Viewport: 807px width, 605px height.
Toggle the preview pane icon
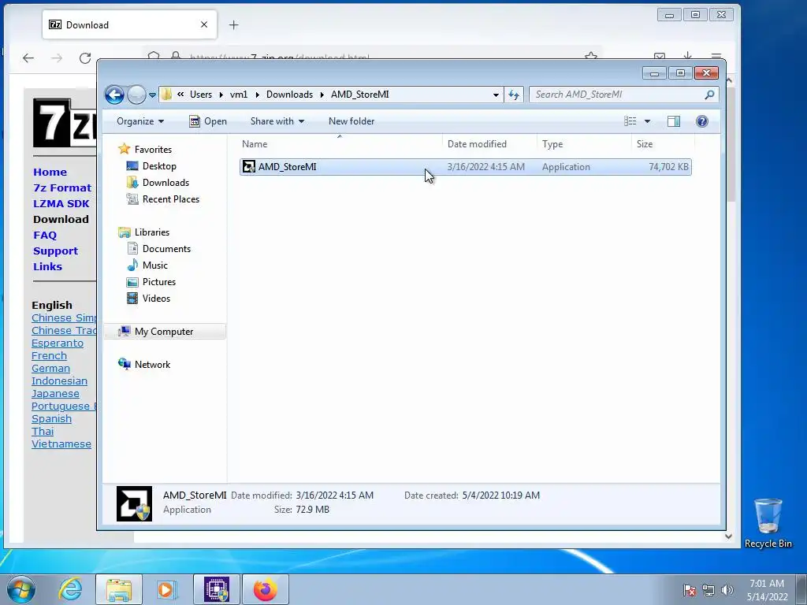674,121
